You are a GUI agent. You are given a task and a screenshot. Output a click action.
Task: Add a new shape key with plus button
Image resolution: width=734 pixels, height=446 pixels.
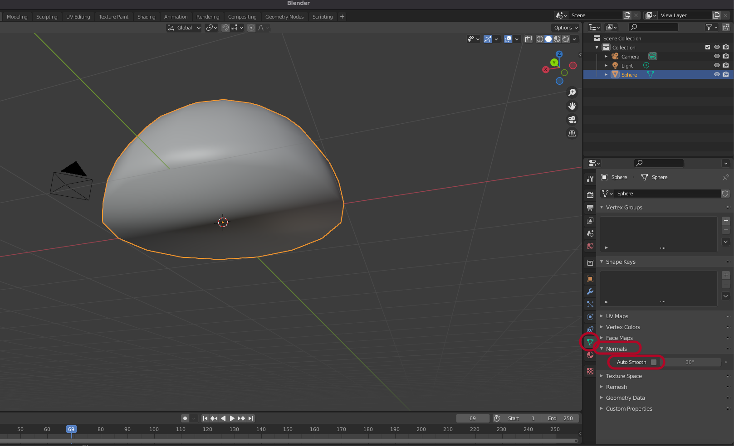click(x=726, y=275)
